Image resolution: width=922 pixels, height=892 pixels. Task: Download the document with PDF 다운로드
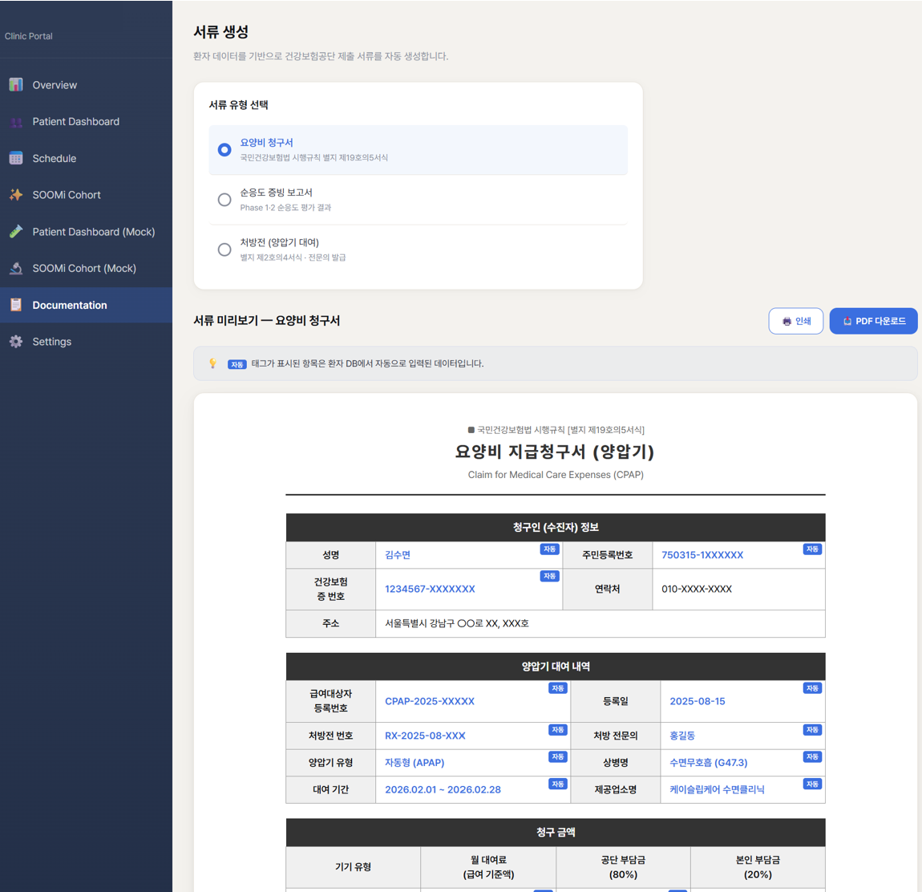point(873,321)
